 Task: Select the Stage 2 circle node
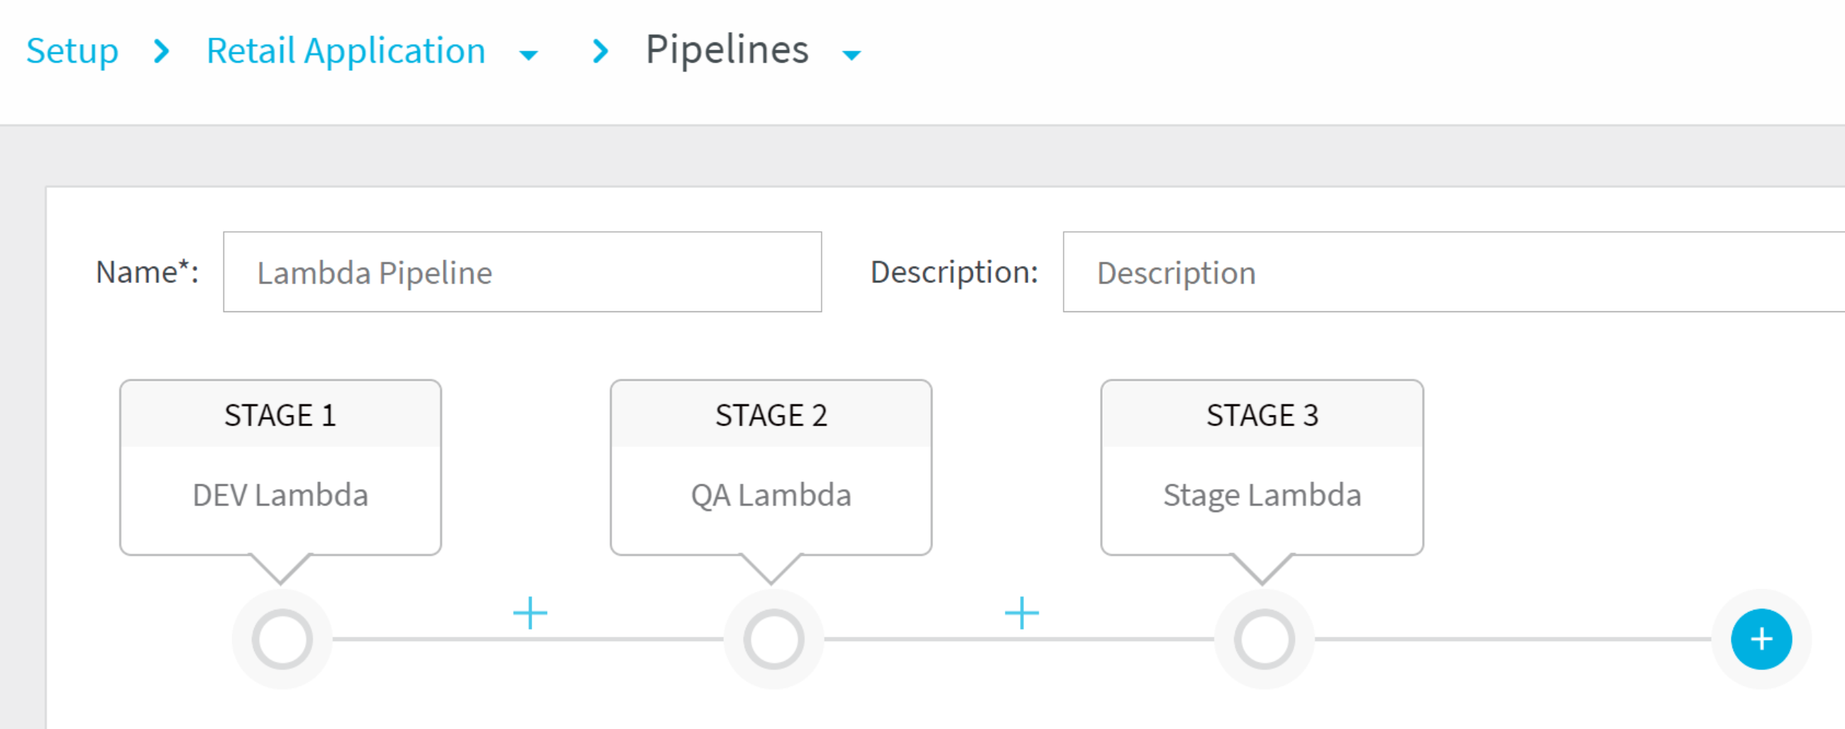pos(773,639)
